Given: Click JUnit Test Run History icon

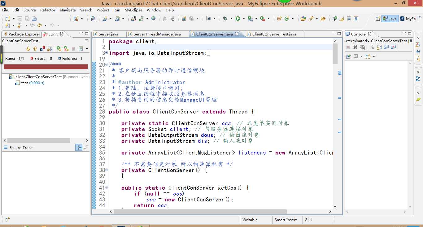Looking at the screenshot, I should click(x=81, y=48).
